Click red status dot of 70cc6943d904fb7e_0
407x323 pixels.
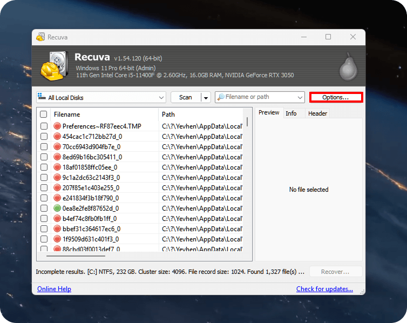57,147
